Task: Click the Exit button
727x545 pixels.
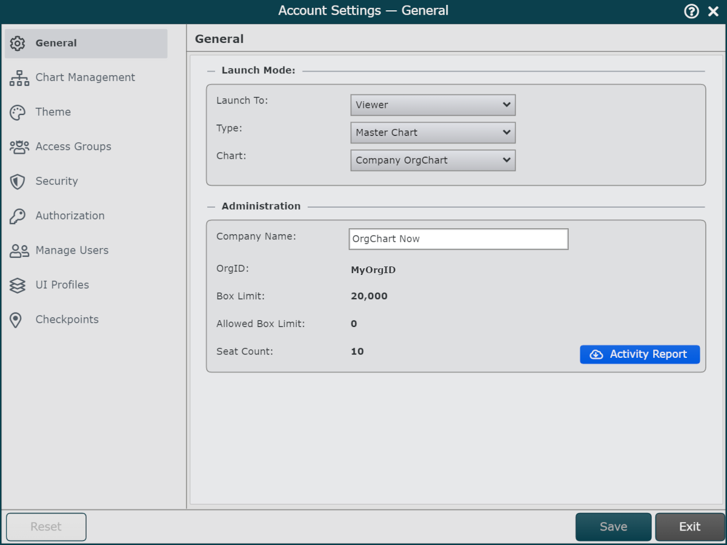Action: click(x=689, y=527)
